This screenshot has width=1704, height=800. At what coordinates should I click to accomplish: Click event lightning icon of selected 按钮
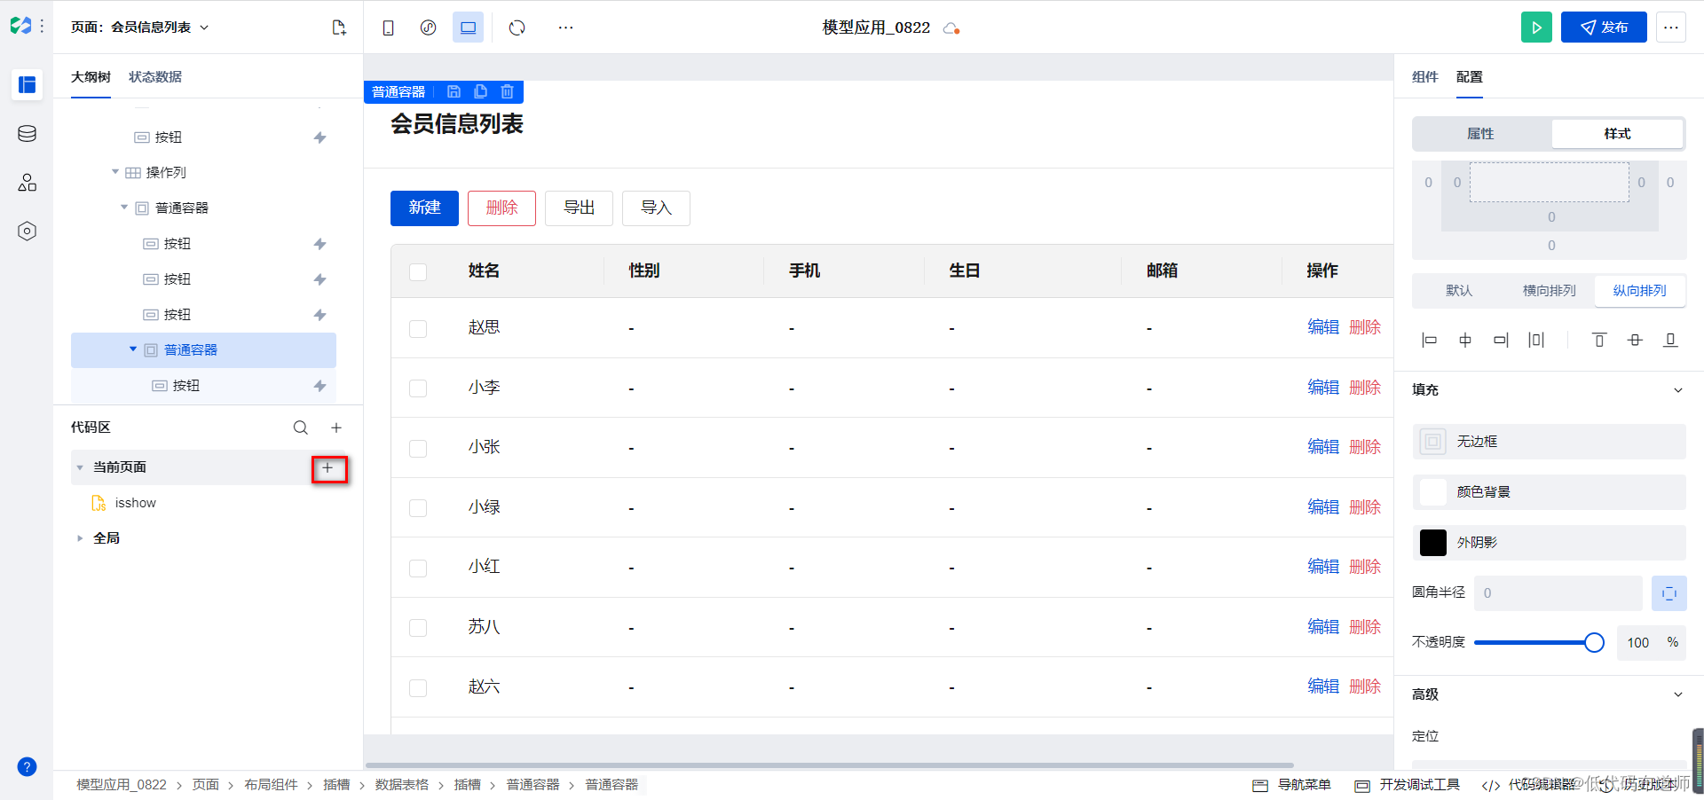coord(320,386)
